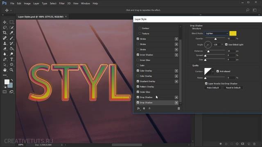Select the Lasso tool

coord(5,27)
